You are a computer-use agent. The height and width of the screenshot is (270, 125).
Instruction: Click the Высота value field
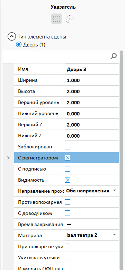(92, 92)
